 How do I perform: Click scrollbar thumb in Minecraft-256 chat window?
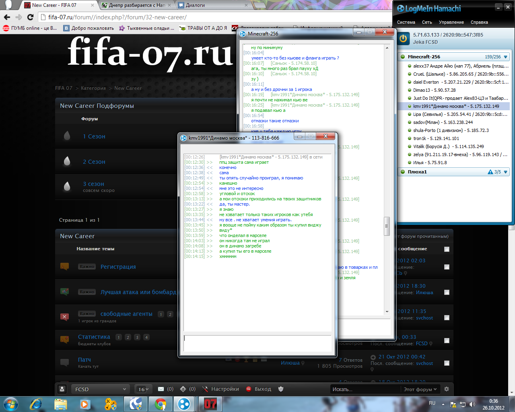click(387, 226)
